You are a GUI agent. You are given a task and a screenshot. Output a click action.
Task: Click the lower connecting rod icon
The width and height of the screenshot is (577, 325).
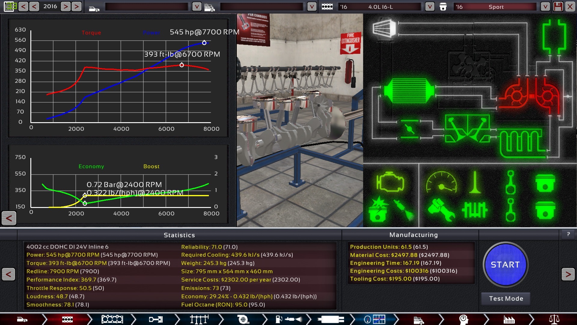pyautogui.click(x=510, y=210)
